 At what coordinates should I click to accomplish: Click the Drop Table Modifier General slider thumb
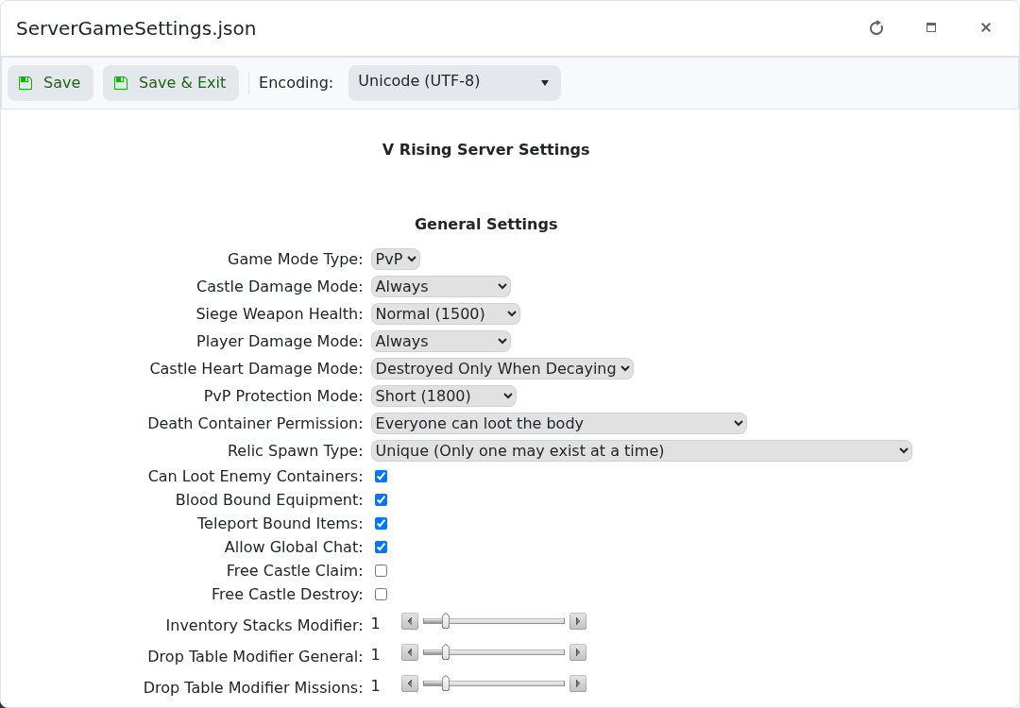point(446,652)
